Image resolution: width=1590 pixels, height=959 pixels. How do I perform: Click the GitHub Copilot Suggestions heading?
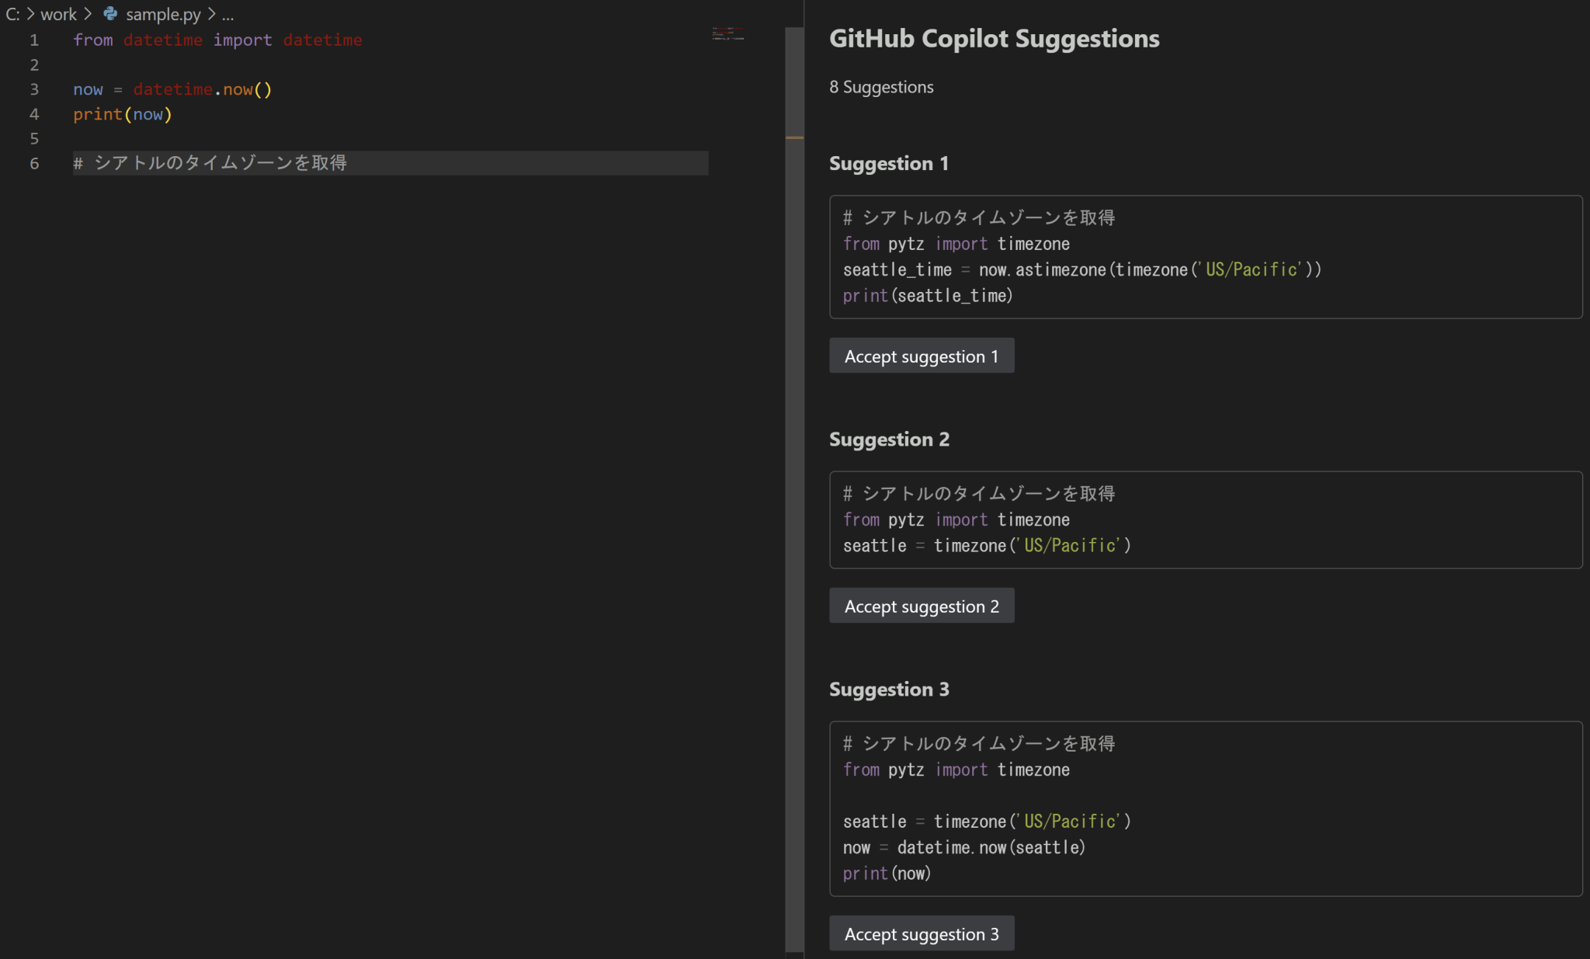click(x=995, y=38)
